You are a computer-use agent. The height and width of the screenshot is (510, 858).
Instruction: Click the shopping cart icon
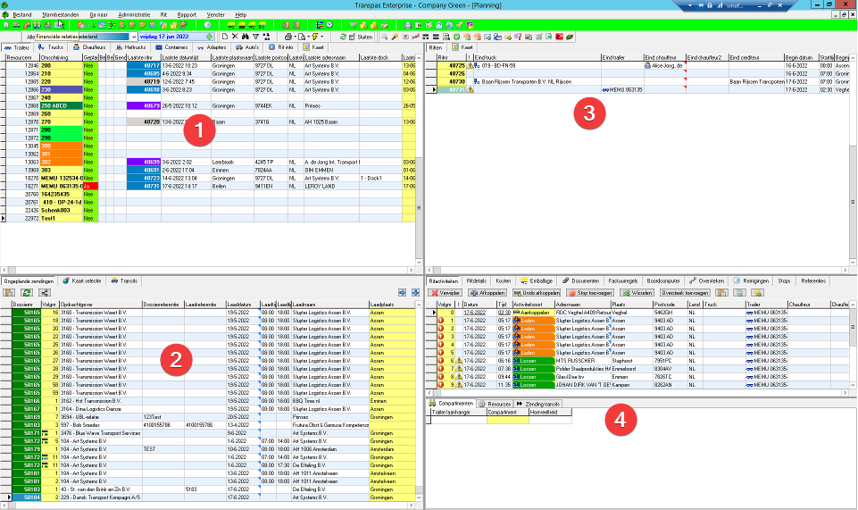(353, 25)
